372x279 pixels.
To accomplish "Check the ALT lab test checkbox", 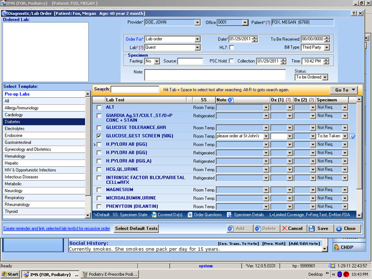I will [99, 107].
